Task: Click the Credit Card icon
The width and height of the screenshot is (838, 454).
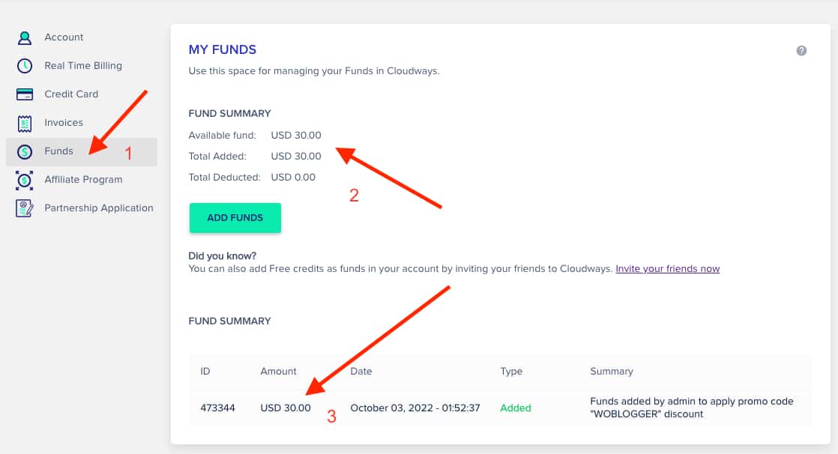Action: coord(25,94)
